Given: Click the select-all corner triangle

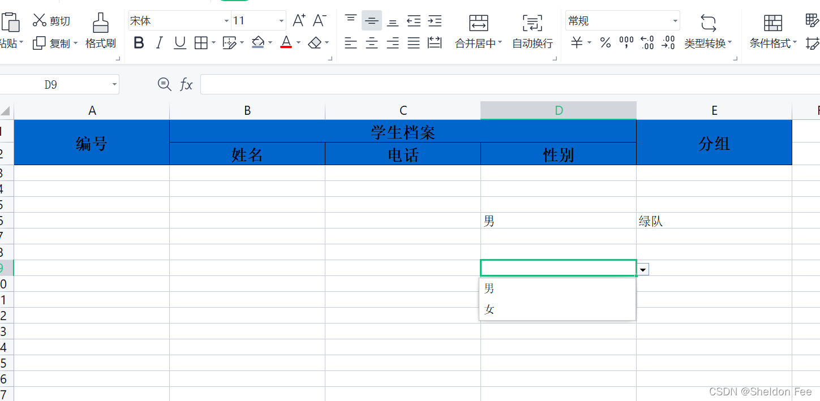Looking at the screenshot, I should pyautogui.click(x=6, y=111).
